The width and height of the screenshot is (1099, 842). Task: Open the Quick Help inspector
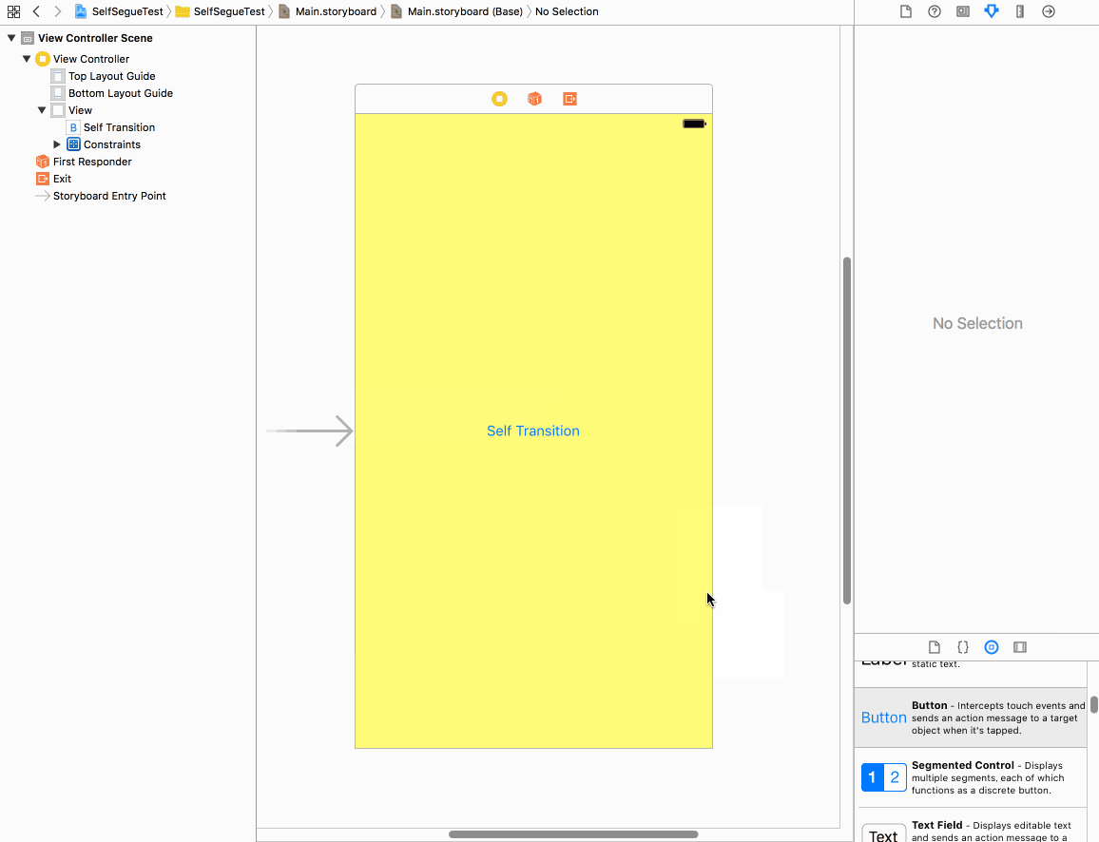(934, 10)
